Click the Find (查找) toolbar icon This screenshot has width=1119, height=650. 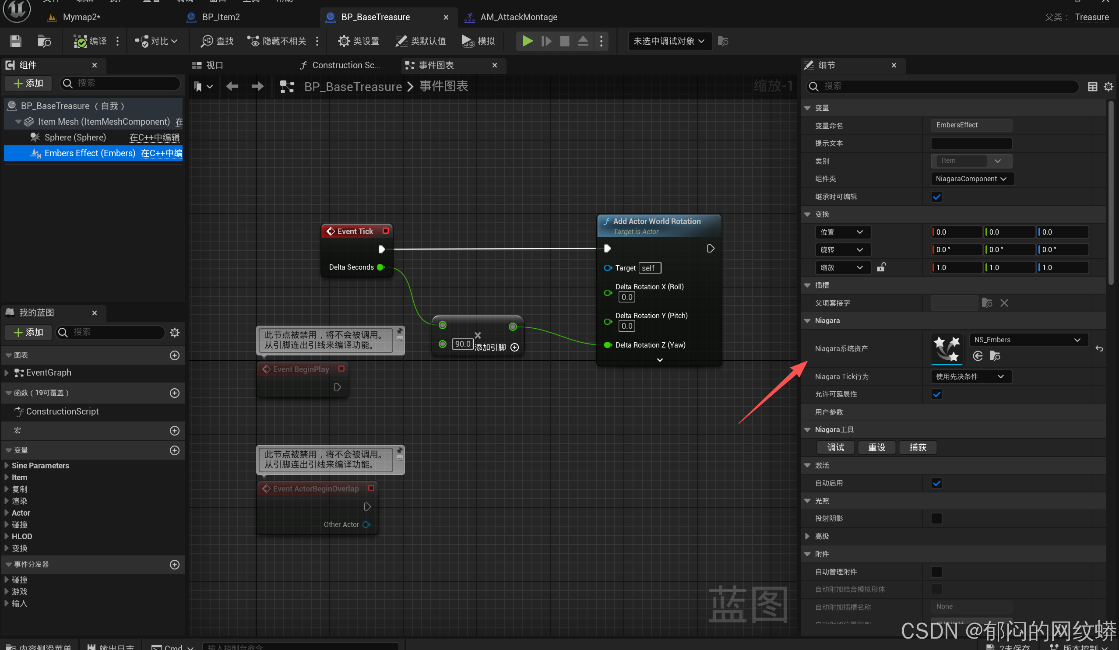(x=207, y=41)
